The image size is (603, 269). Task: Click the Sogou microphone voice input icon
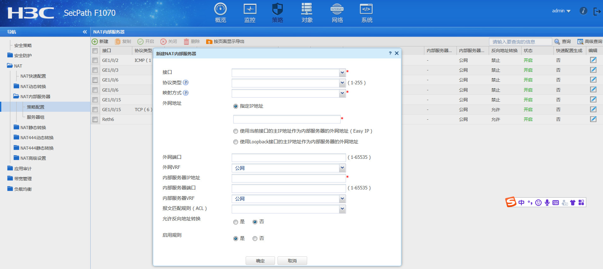pos(547,203)
